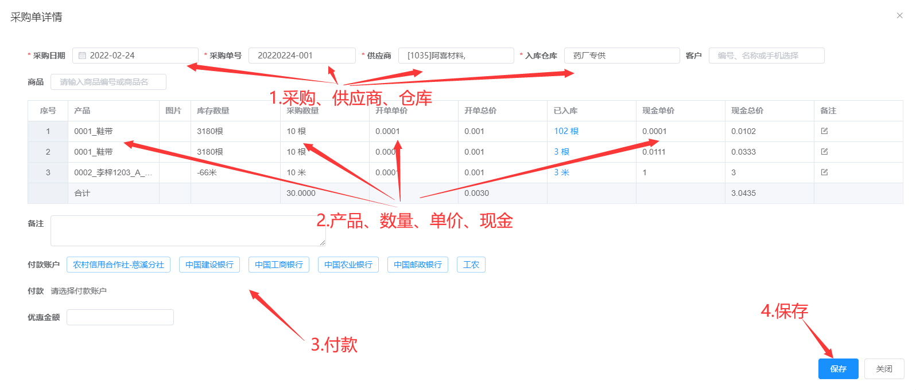Open the 客户 customer selector
916x390 pixels.
[766, 56]
